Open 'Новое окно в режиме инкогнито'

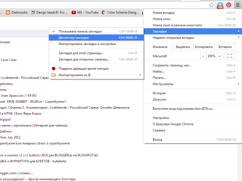coord(192,25)
